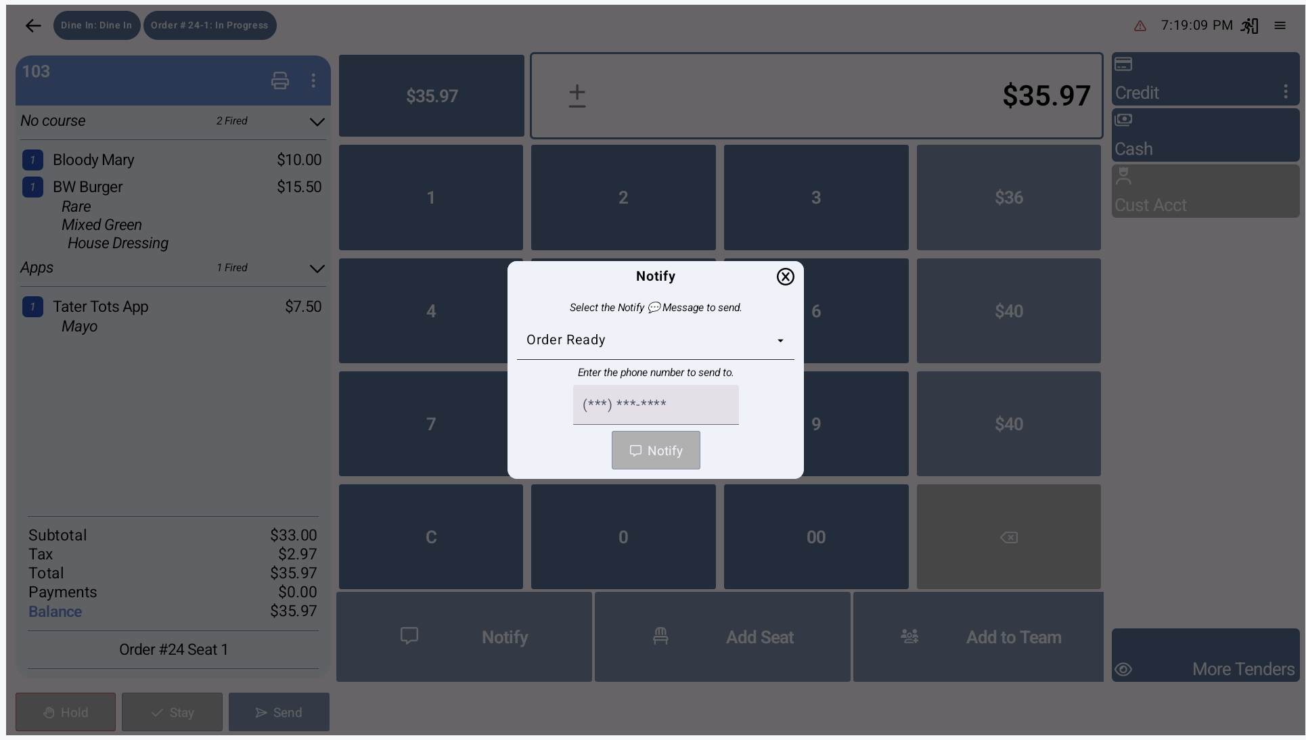Click the backspace key icon

click(x=1008, y=537)
